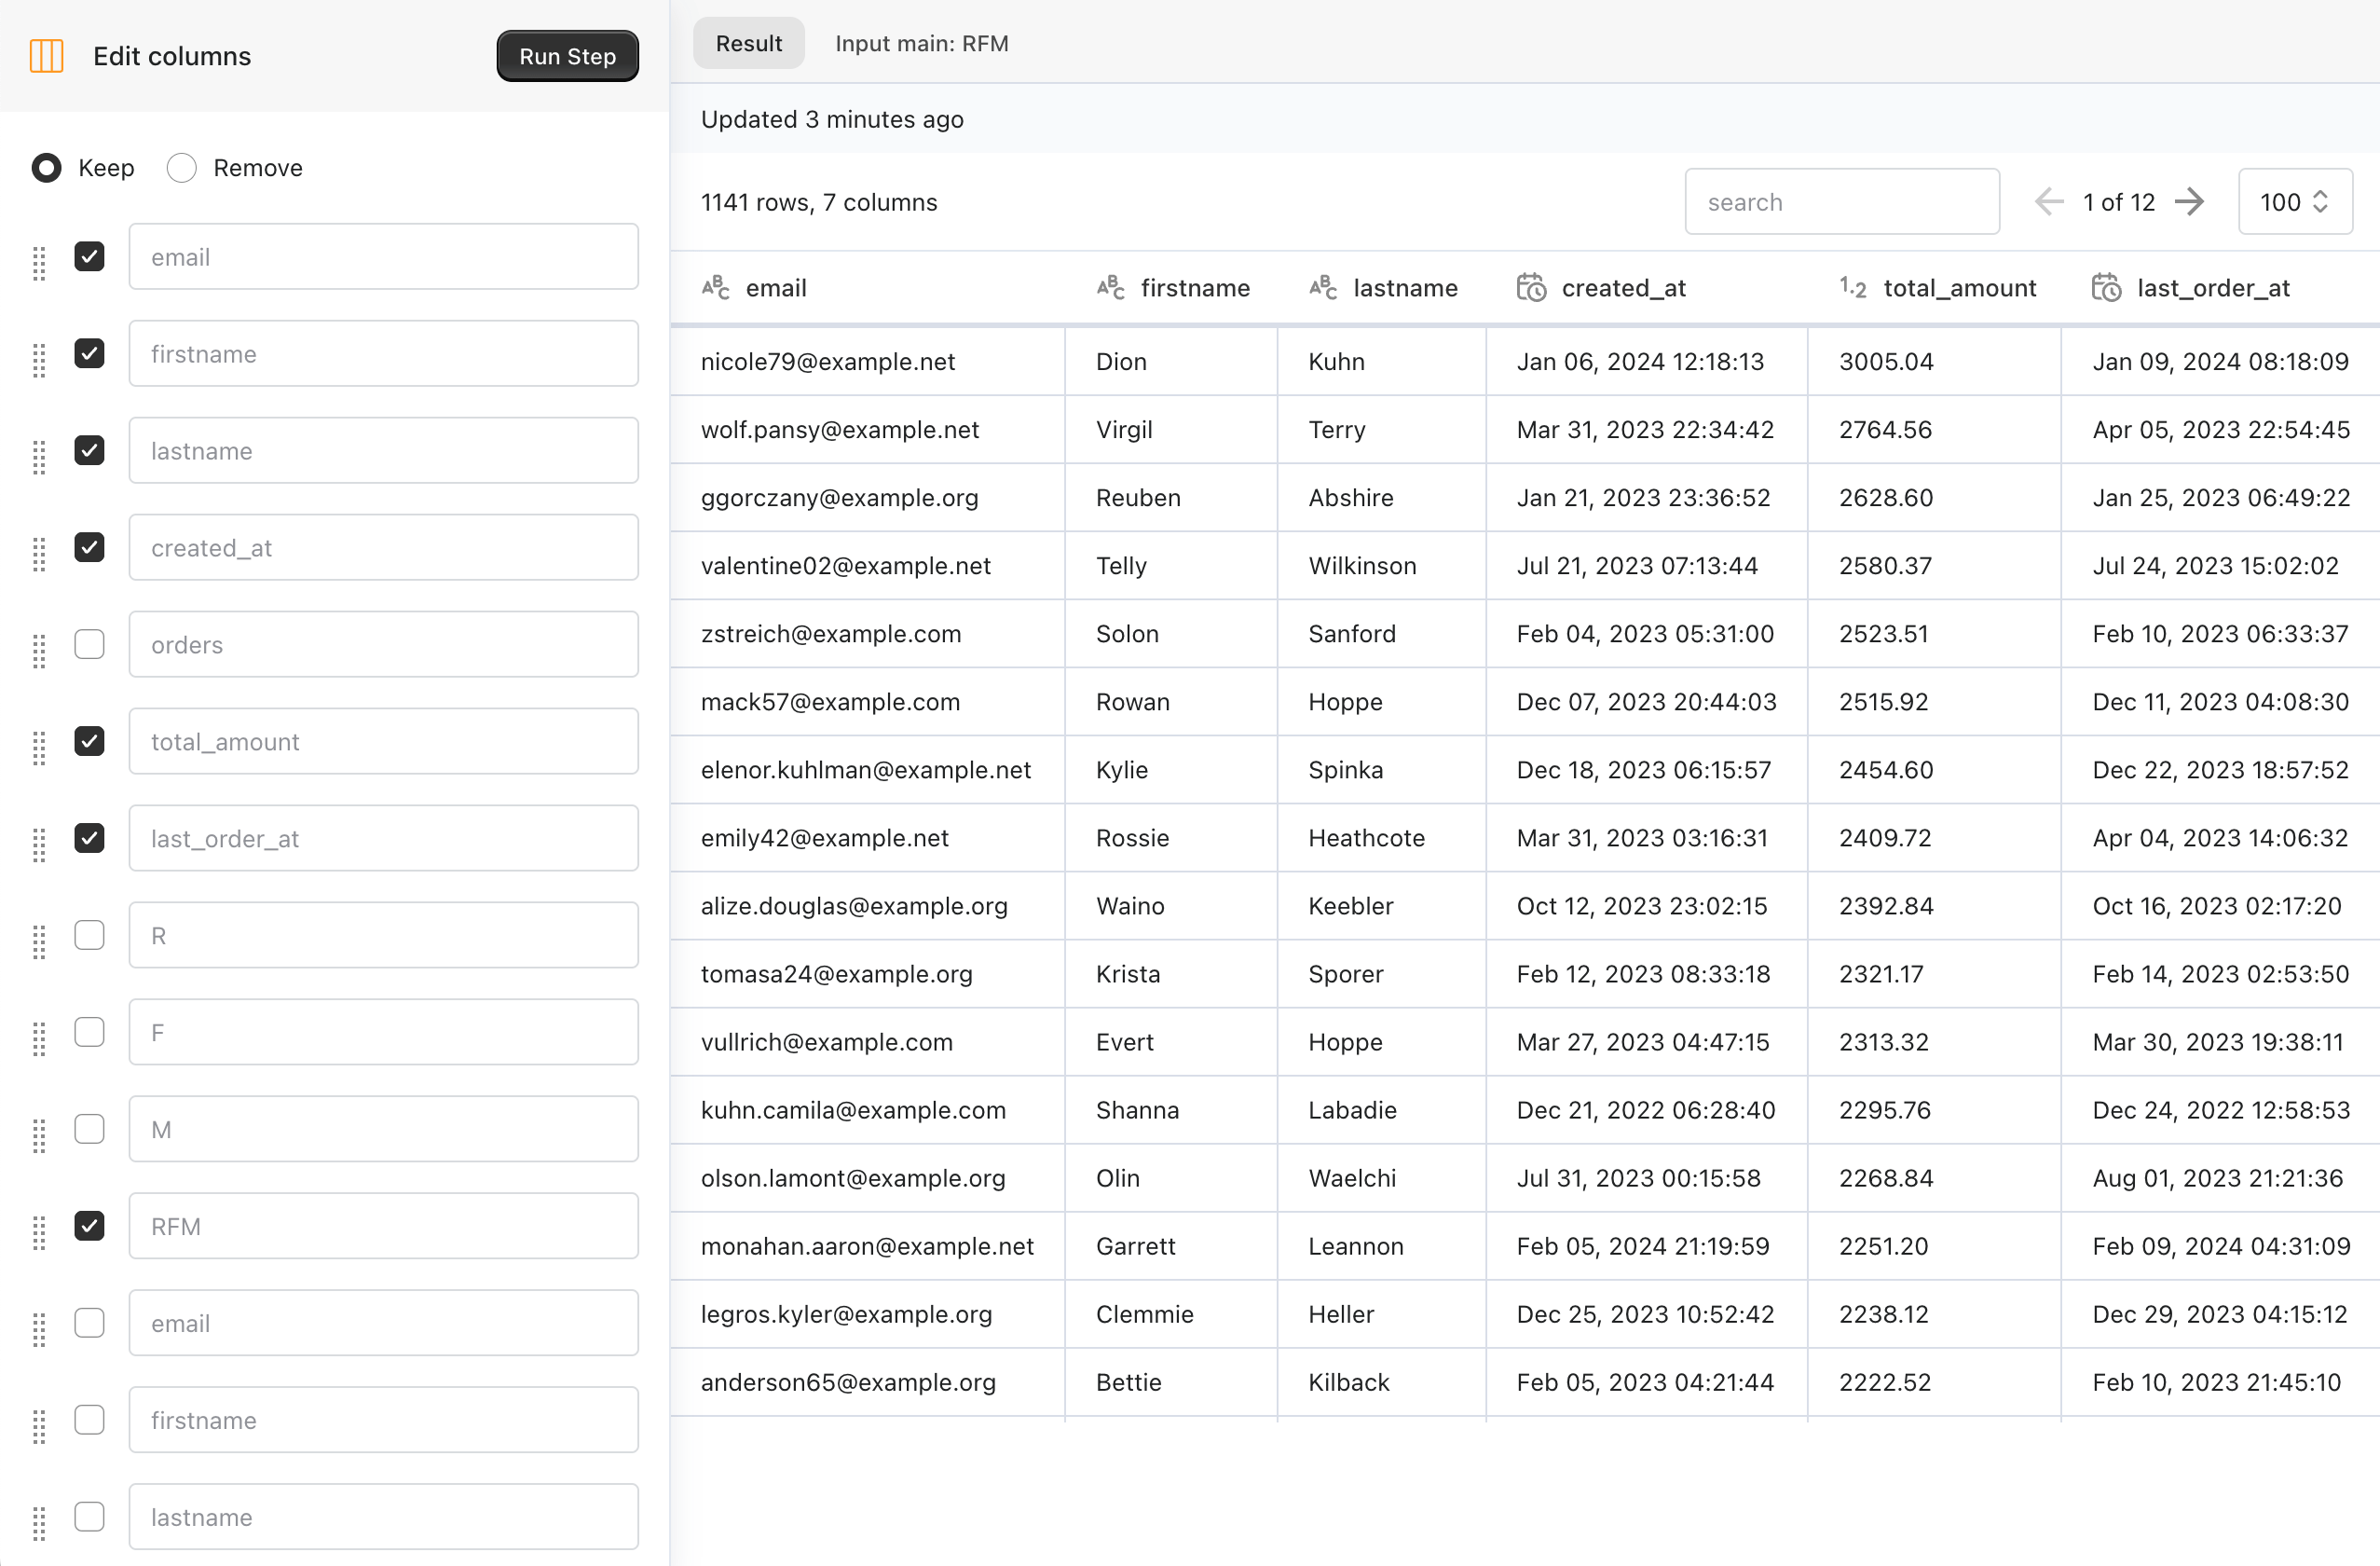
Task: Grab the drag handle beside orders field
Action: (x=39, y=651)
